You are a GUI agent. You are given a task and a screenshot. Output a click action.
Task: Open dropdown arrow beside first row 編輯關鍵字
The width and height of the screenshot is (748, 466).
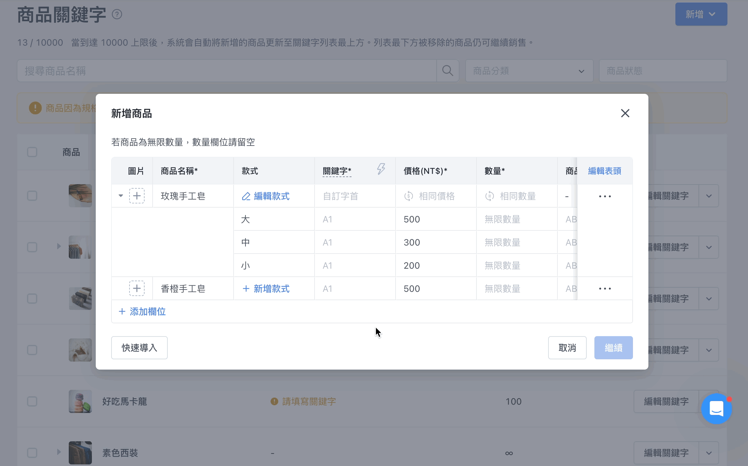(x=709, y=196)
